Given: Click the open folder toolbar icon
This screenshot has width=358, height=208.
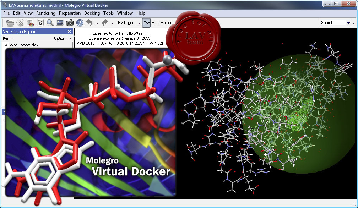Looking at the screenshot, I should [10, 23].
